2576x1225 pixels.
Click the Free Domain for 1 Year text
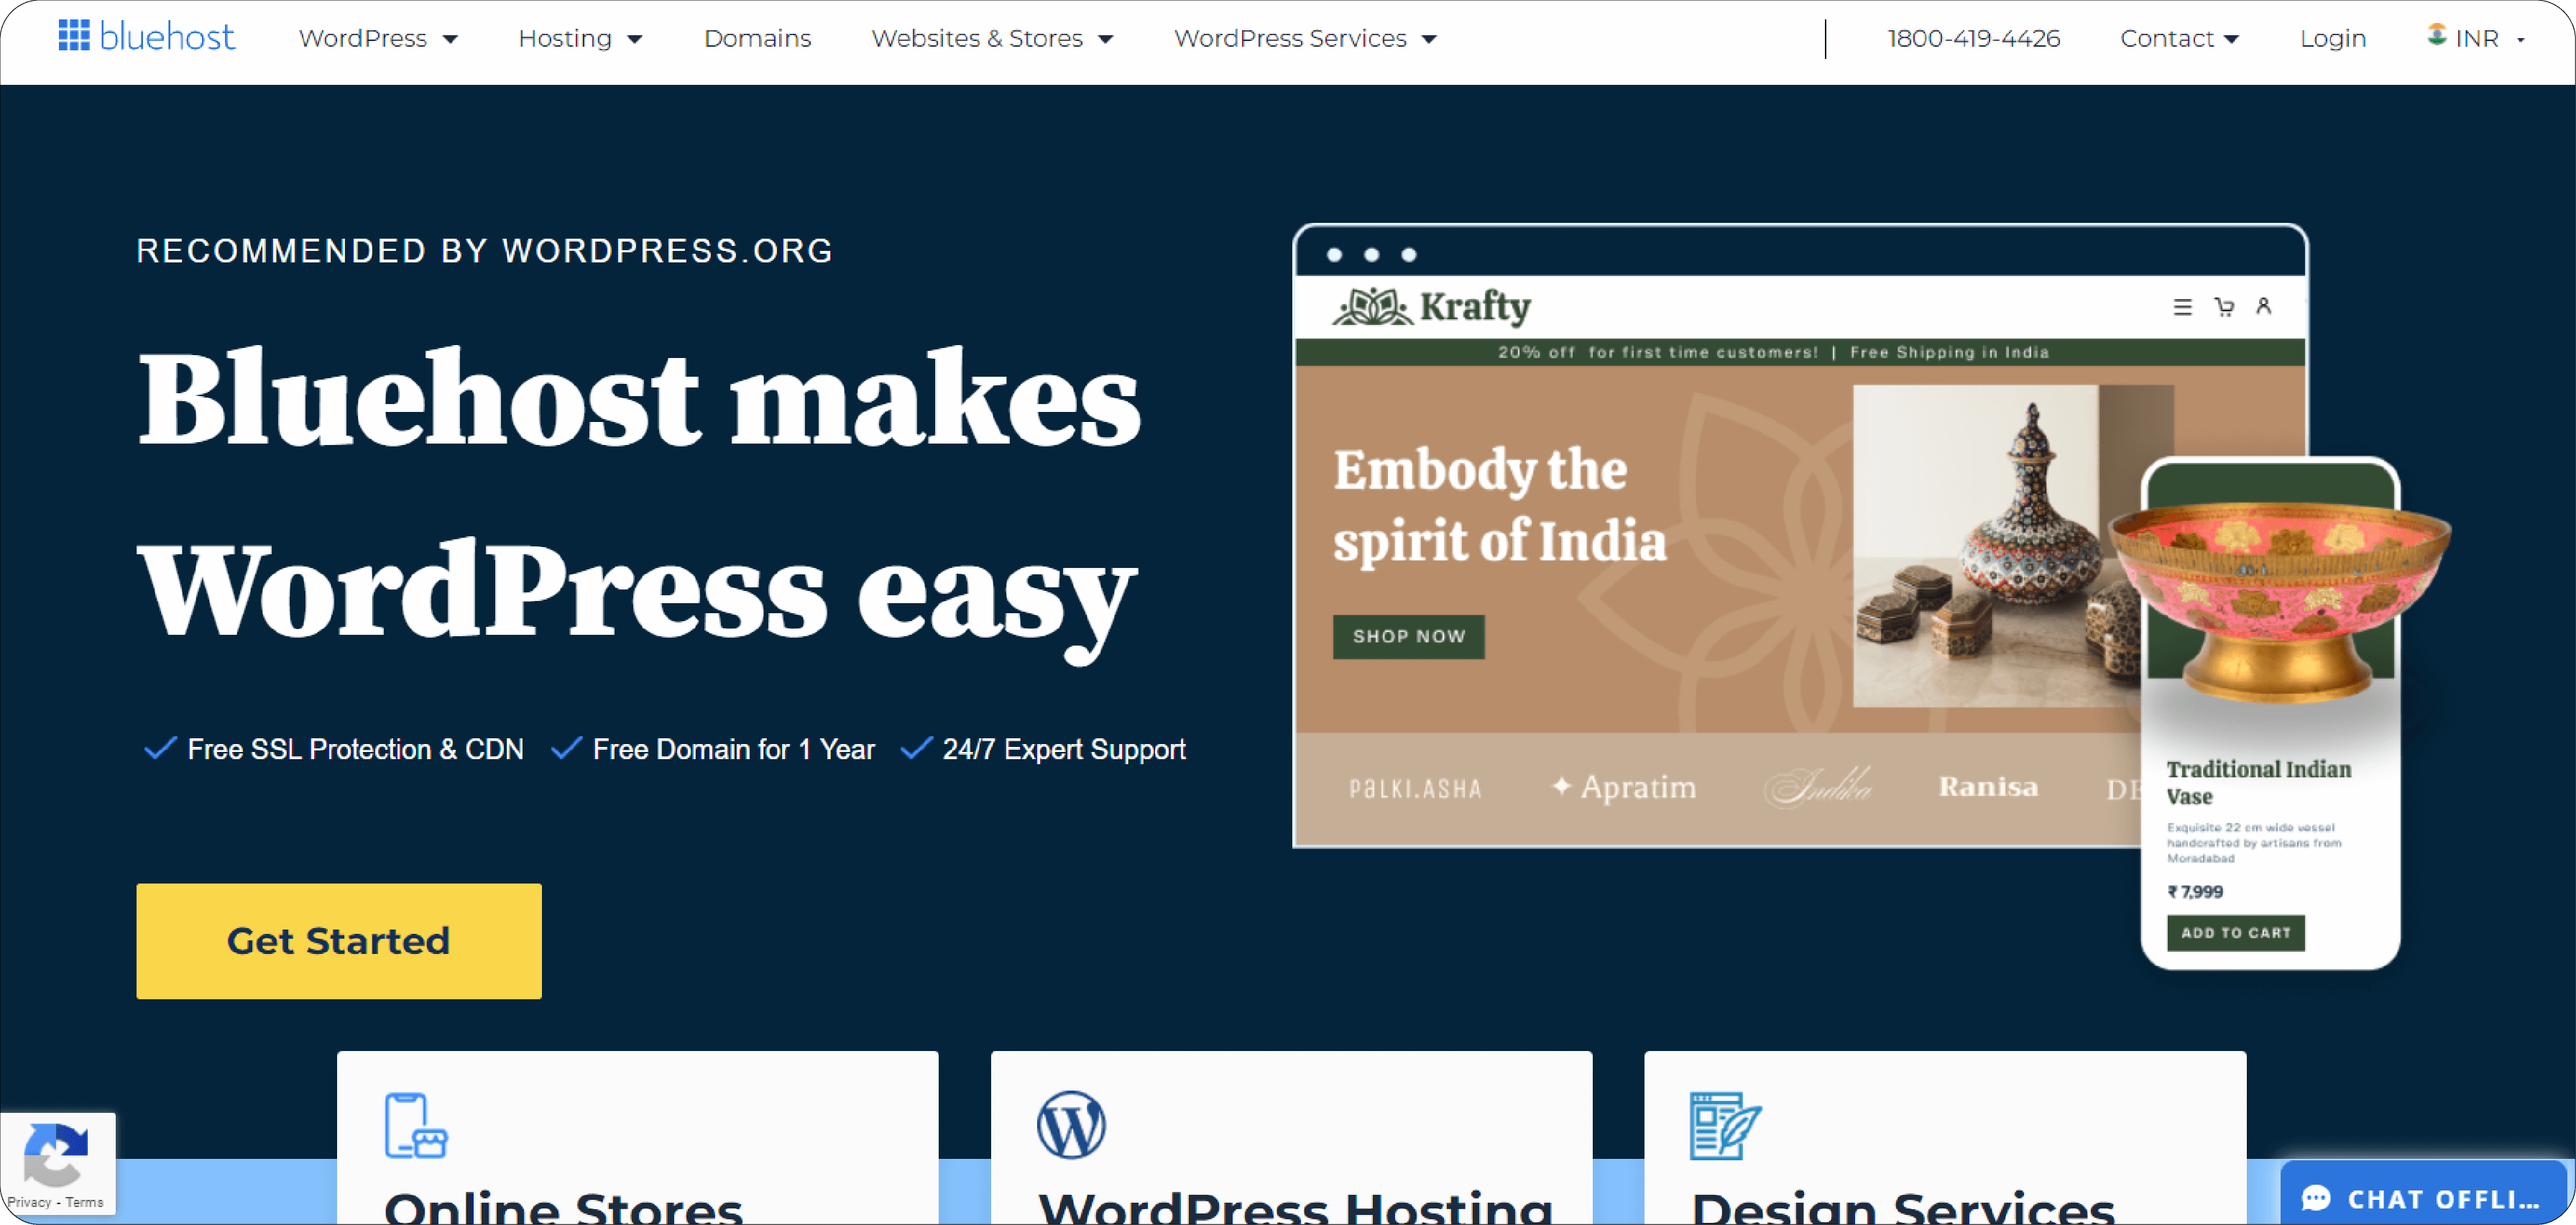[x=733, y=749]
